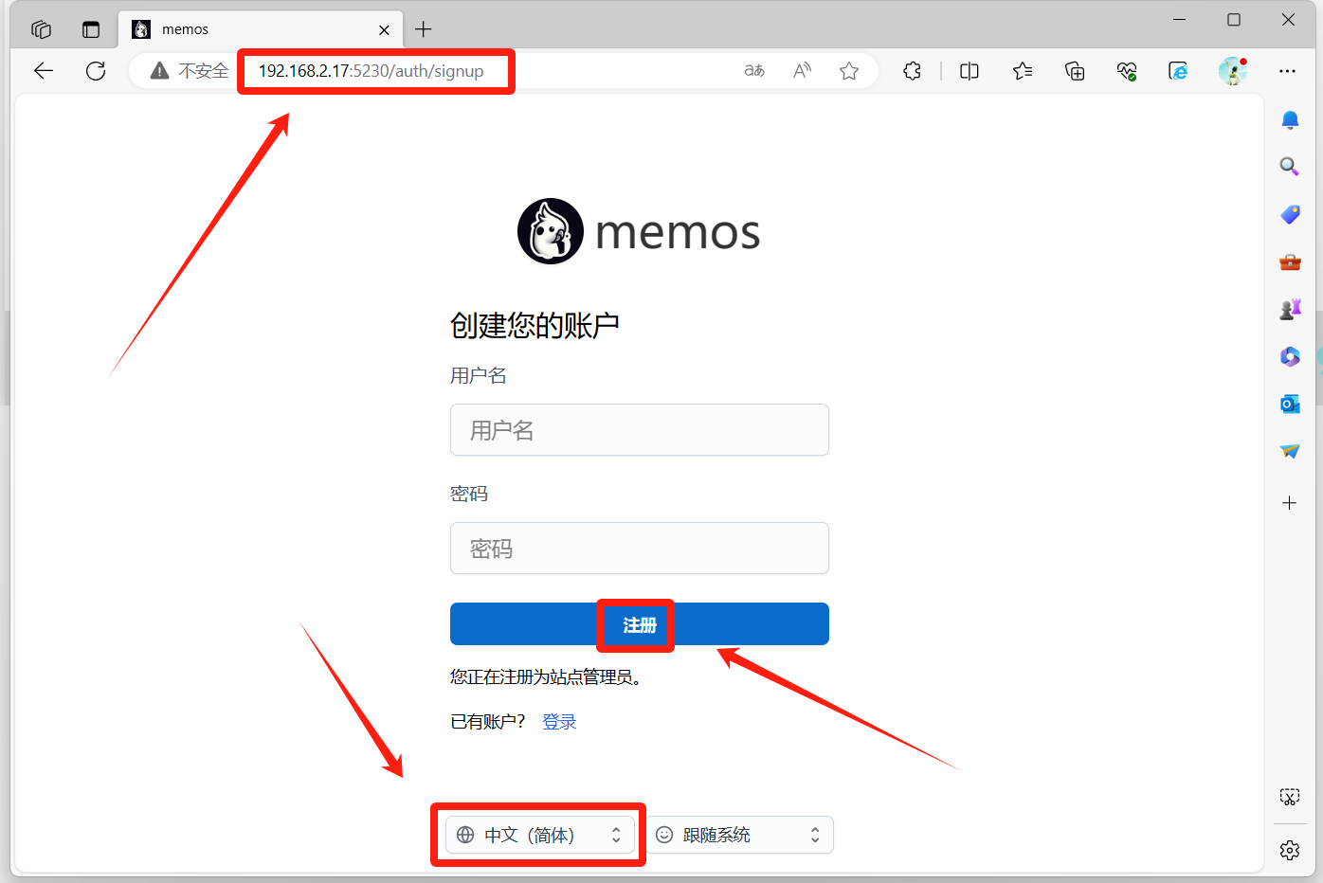Select the memos browser tab
Viewport: 1323px width, 883px height.
click(x=256, y=29)
